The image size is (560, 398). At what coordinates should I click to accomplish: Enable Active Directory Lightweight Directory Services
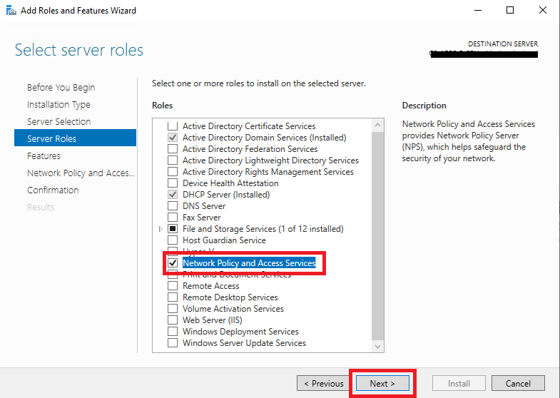(x=173, y=160)
